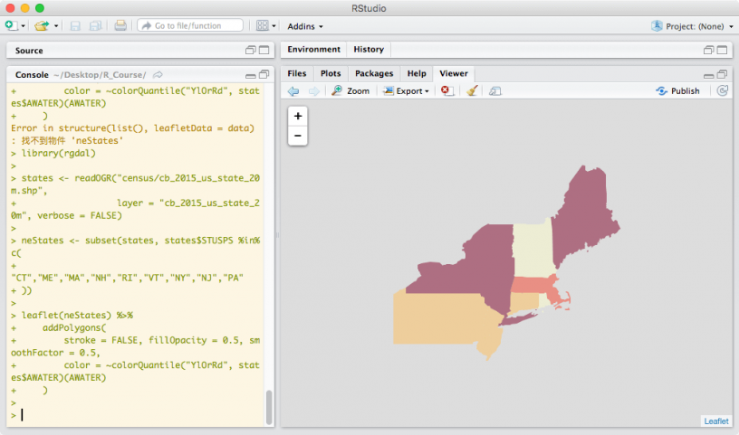Minimize the Console pane
This screenshot has height=435, width=739.
pos(251,74)
